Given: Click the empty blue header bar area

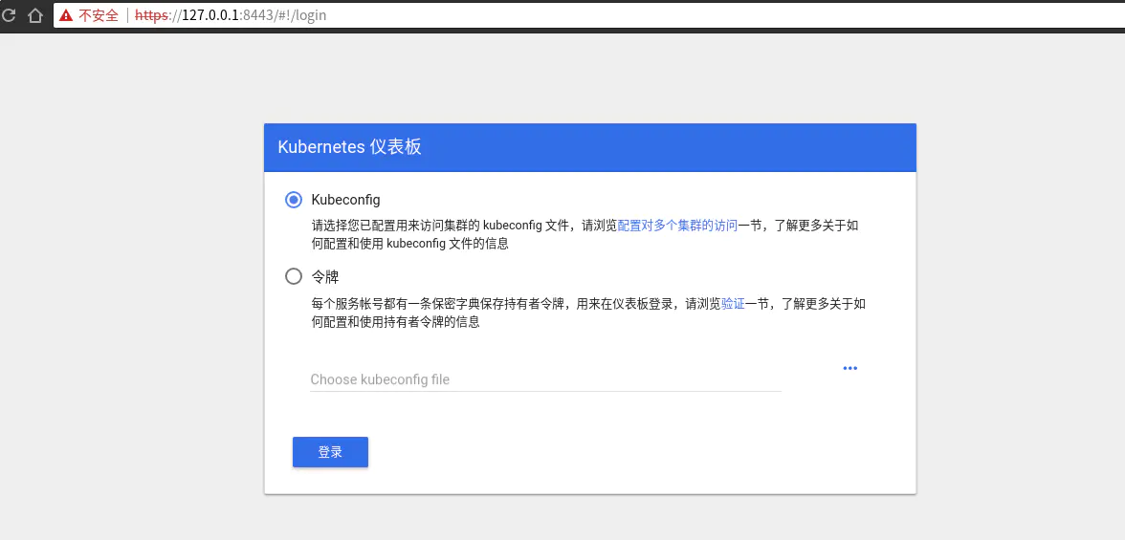Looking at the screenshot, I should 670,147.
